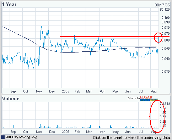
Task: Click 'Jun' on the Volume chart axis
Action: pos(128,132)
